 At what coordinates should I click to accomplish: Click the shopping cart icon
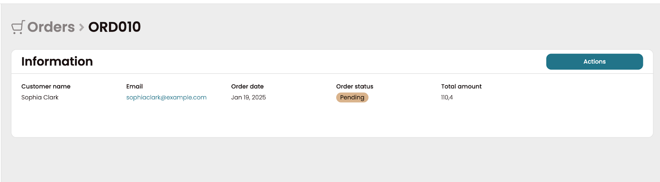pos(18,27)
